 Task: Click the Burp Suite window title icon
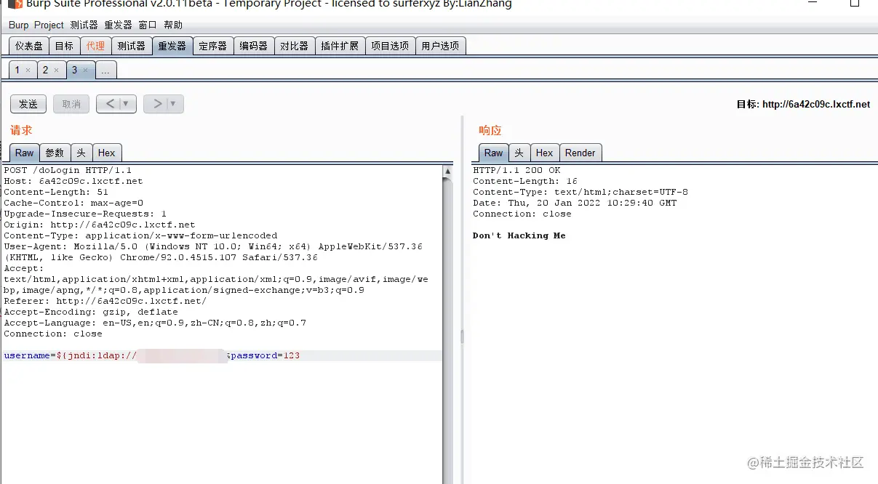[15, 4]
